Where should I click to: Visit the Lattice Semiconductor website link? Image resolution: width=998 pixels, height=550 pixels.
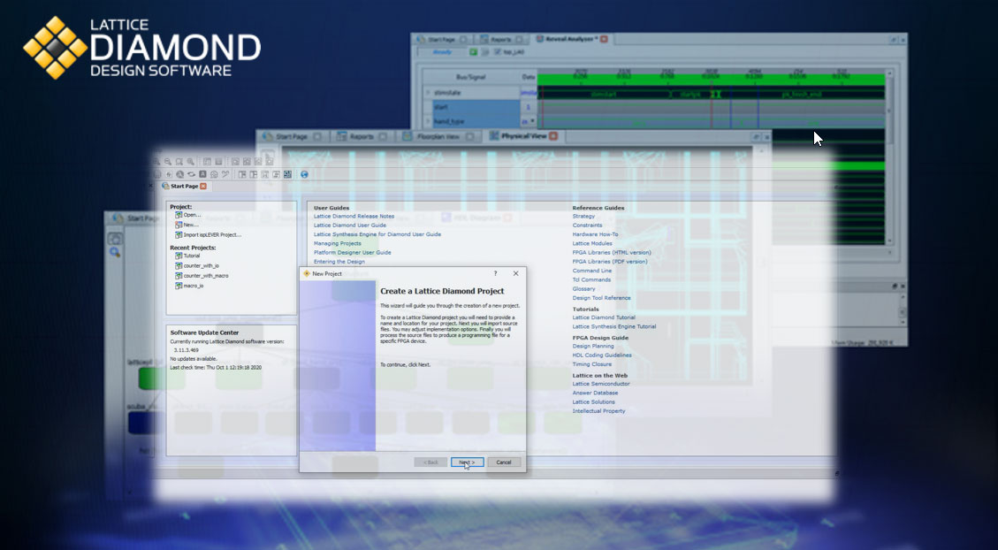(x=601, y=384)
